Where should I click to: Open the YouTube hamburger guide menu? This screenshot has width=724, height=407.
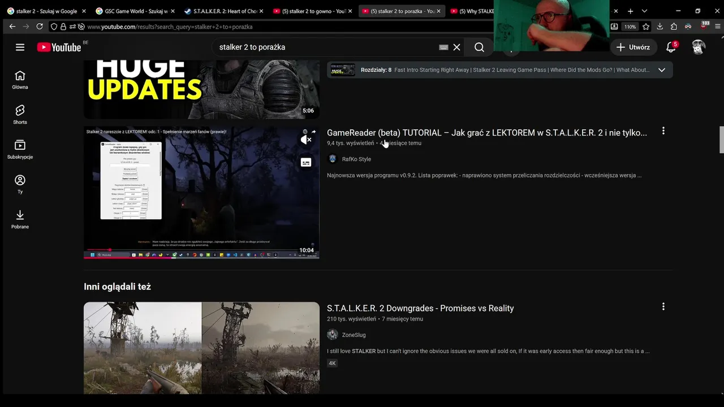(20, 47)
